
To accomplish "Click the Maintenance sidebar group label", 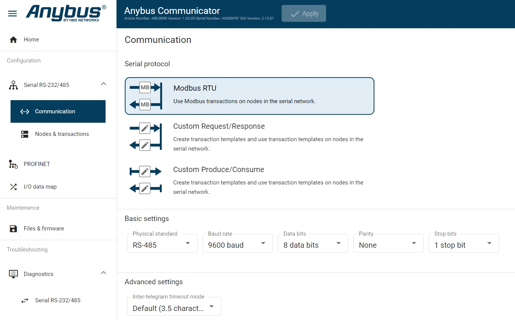I will pos(23,208).
